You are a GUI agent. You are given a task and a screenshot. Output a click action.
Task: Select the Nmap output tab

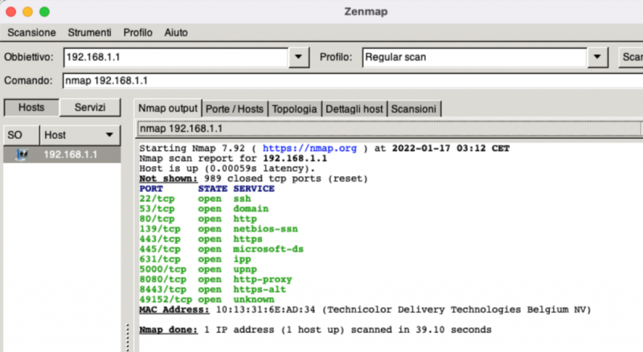(x=168, y=108)
